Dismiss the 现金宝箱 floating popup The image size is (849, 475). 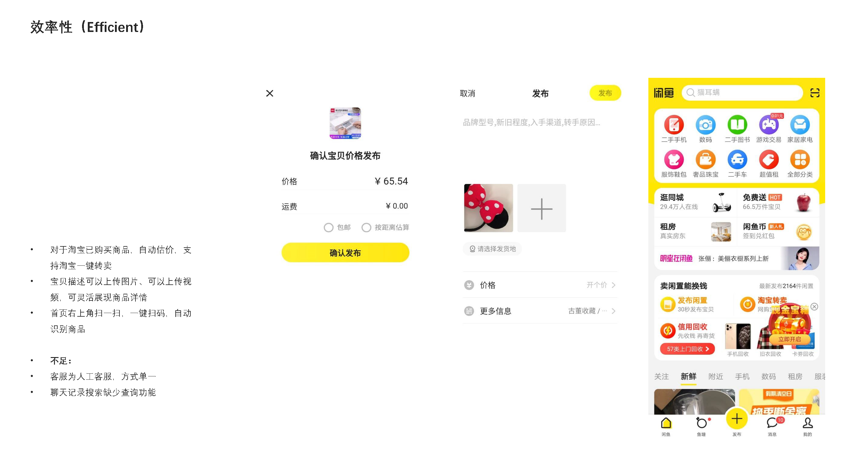(814, 307)
